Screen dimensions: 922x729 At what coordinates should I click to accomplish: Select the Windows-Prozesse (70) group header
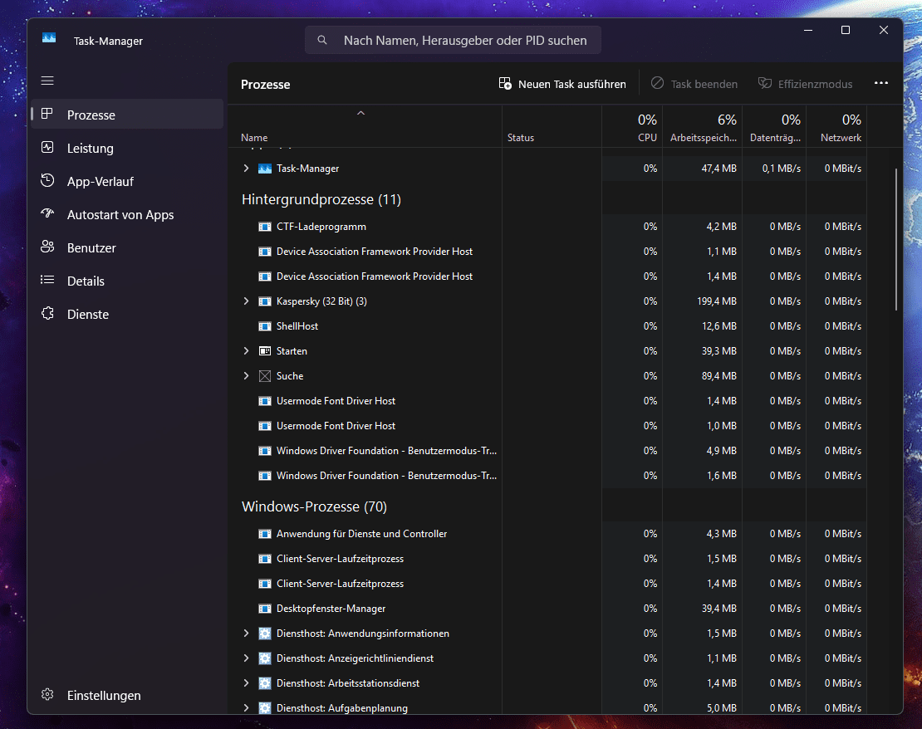click(x=314, y=506)
